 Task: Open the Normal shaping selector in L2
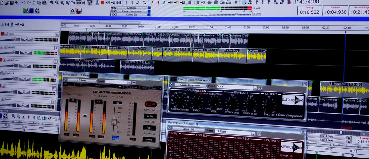[x=149, y=139]
